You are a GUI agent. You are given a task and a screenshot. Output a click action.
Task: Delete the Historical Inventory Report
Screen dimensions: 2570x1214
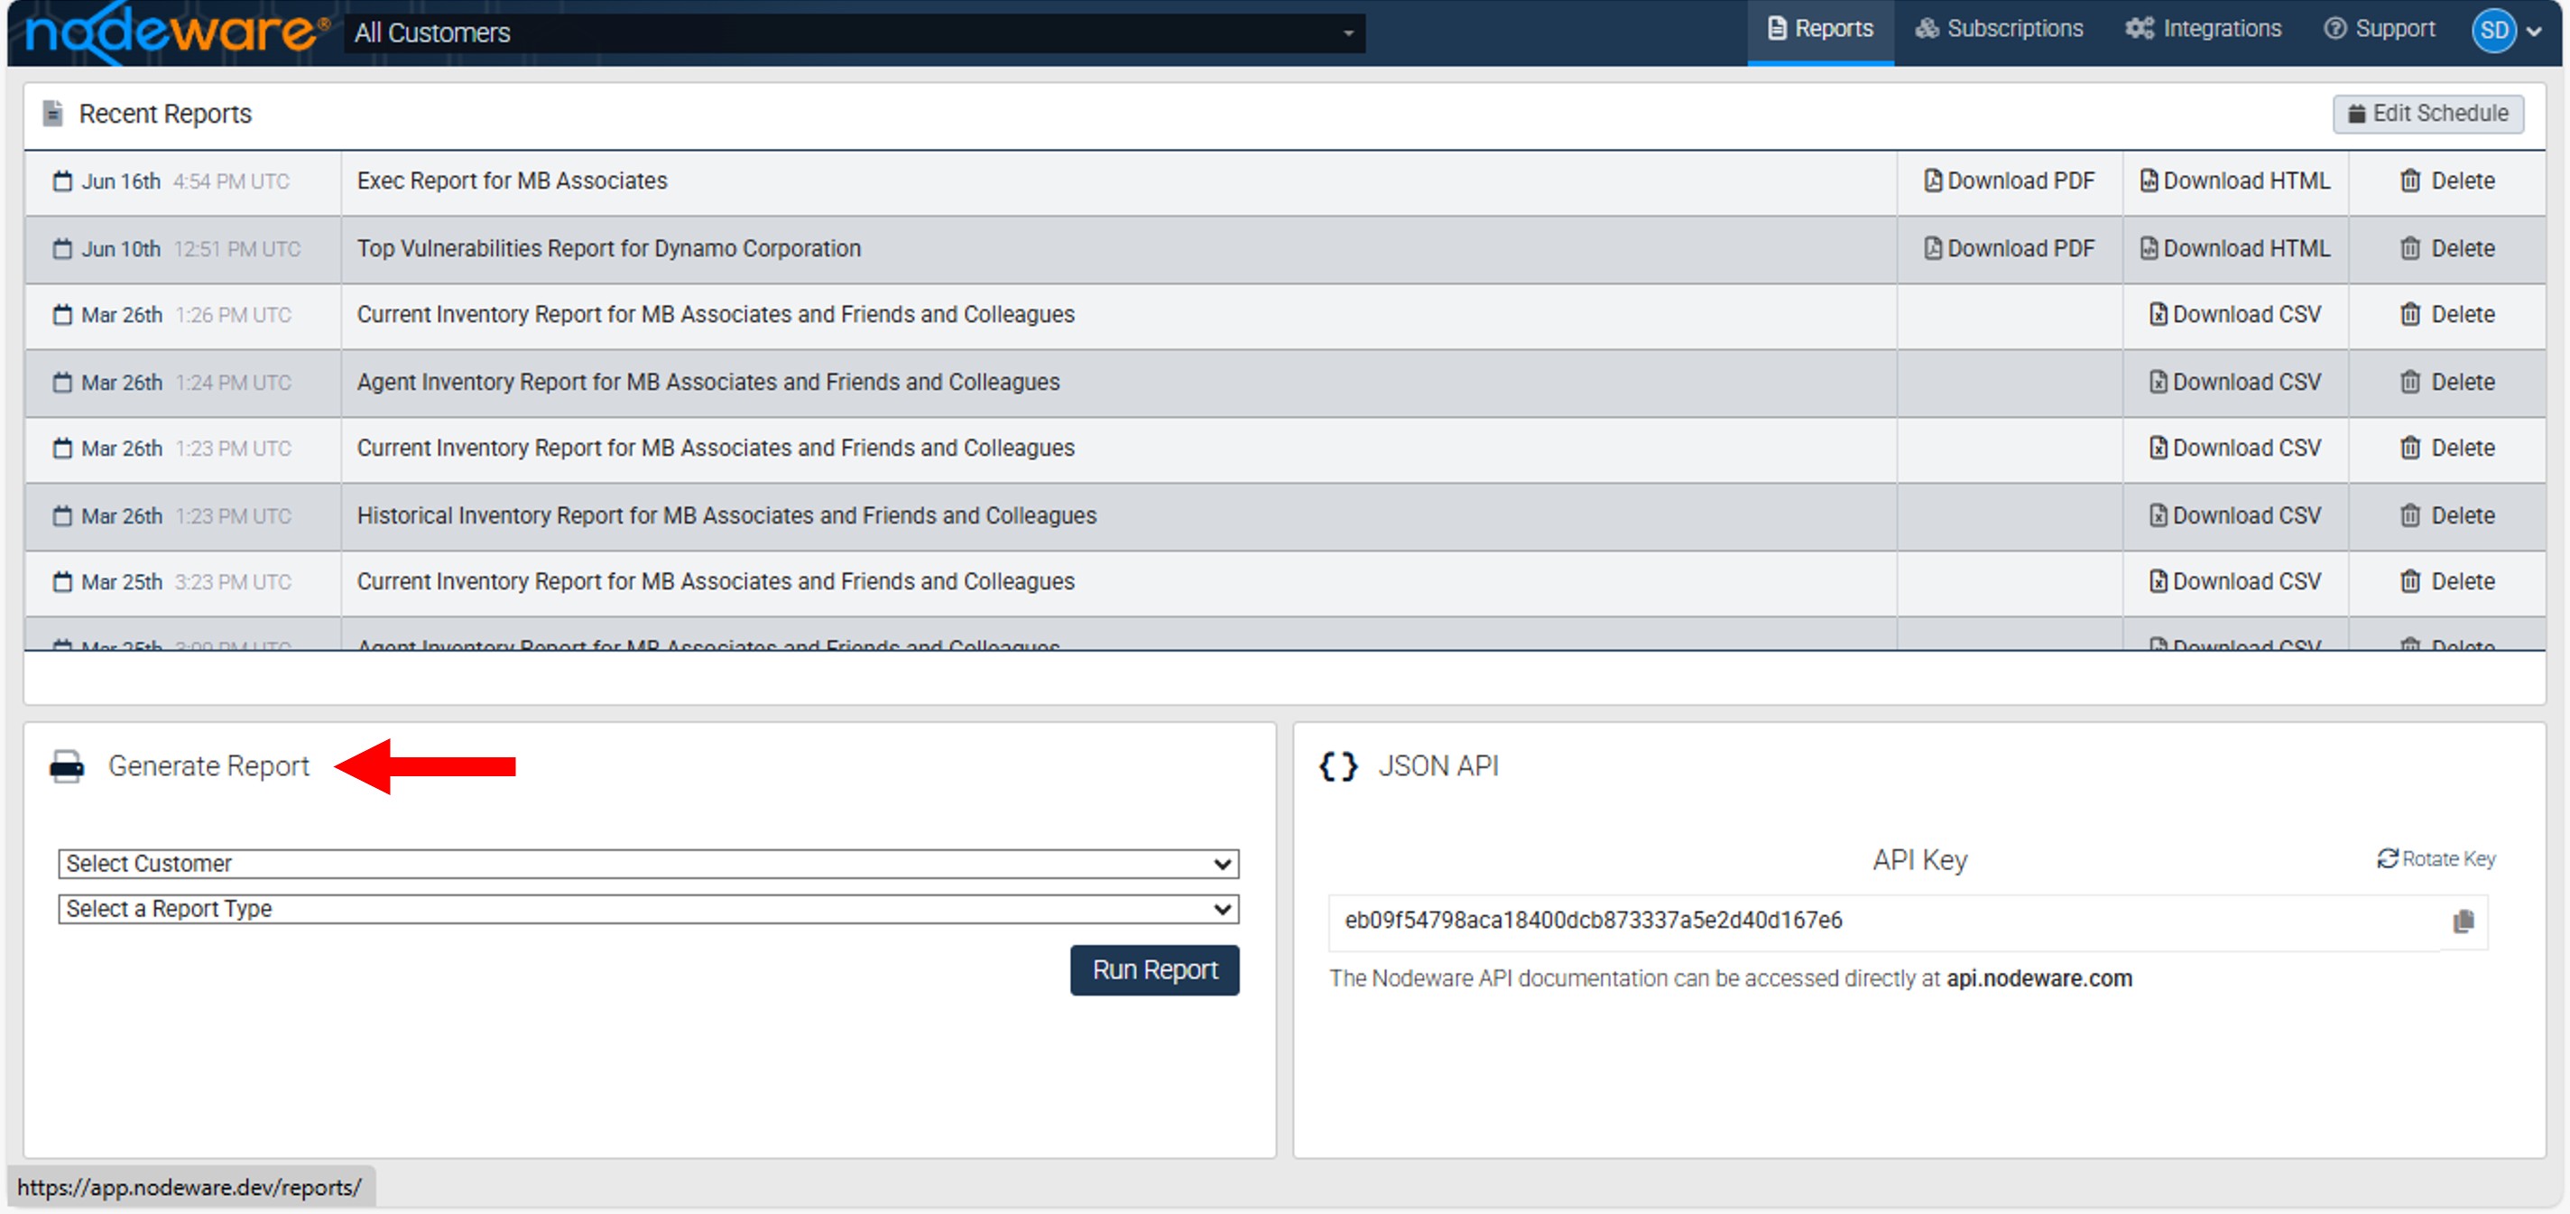(2446, 515)
